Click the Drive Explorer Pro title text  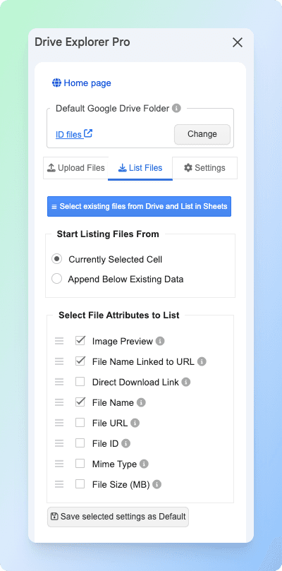pos(82,42)
